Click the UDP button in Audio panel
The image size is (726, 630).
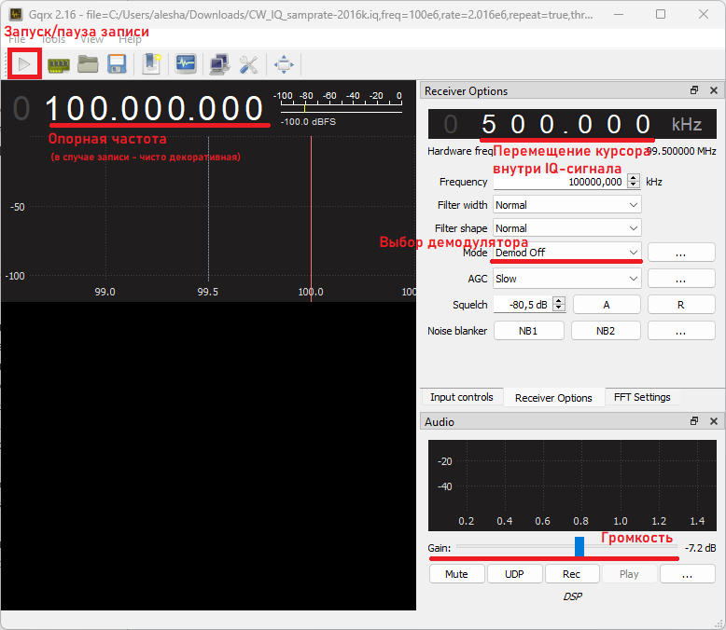click(x=514, y=574)
